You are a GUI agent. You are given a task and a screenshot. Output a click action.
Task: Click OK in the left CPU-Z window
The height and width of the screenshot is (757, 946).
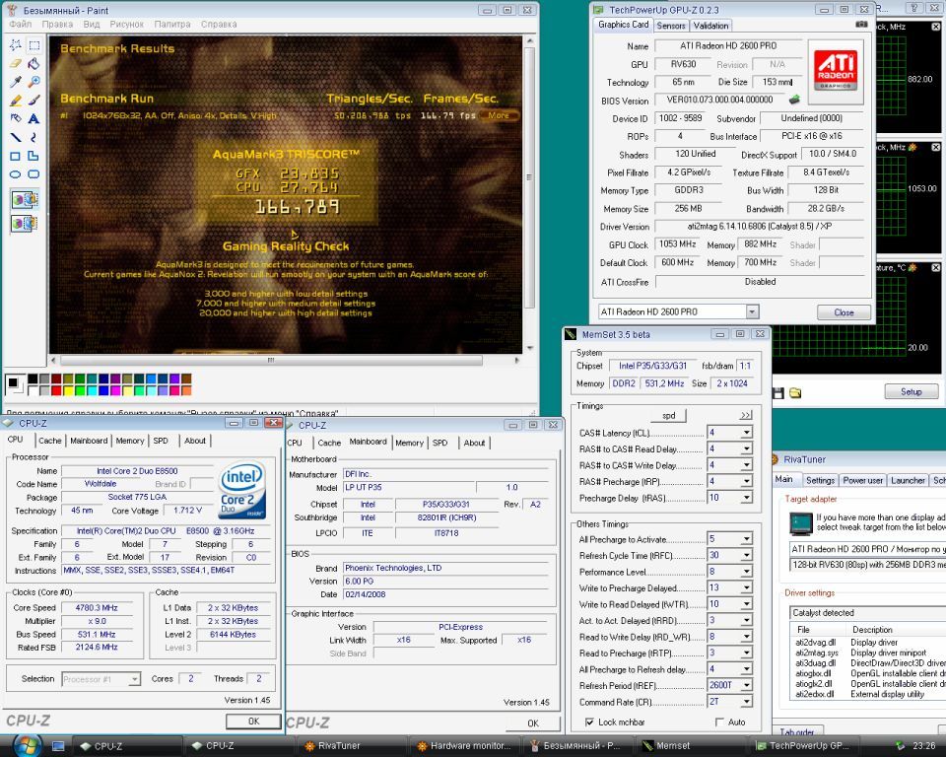point(253,721)
